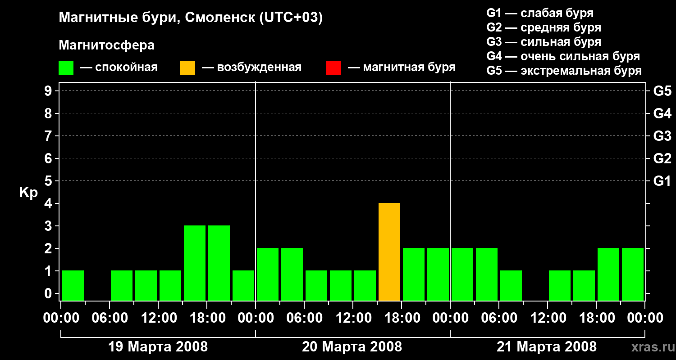Click the «— возбужденная» legend label

pyautogui.click(x=251, y=68)
